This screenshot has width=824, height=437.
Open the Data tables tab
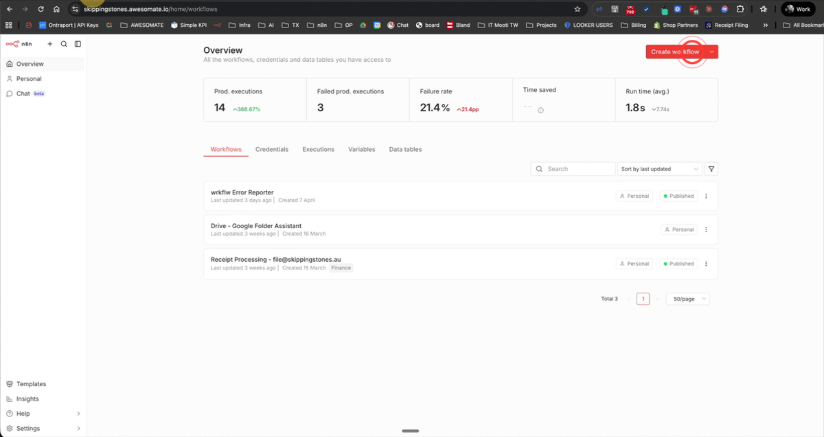tap(405, 149)
